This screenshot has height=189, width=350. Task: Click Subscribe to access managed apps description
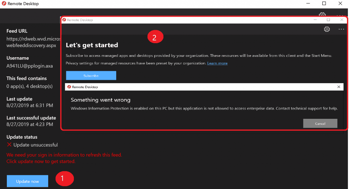coord(199,56)
